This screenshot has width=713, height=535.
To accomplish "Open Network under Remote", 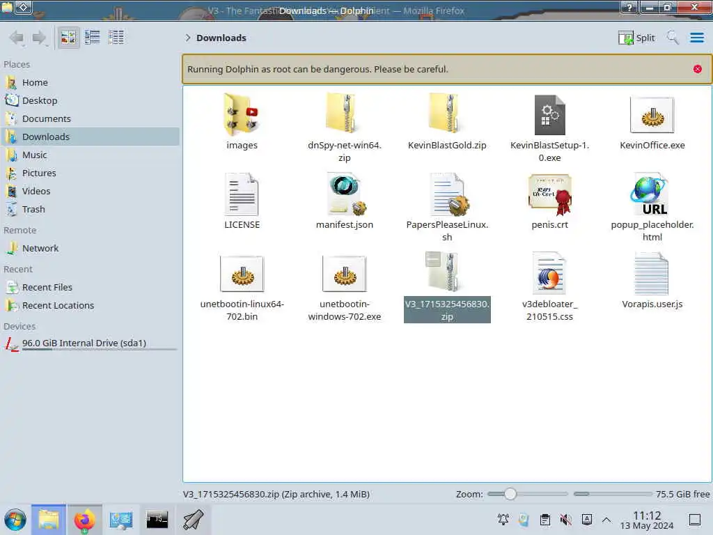I will click(90, 249).
